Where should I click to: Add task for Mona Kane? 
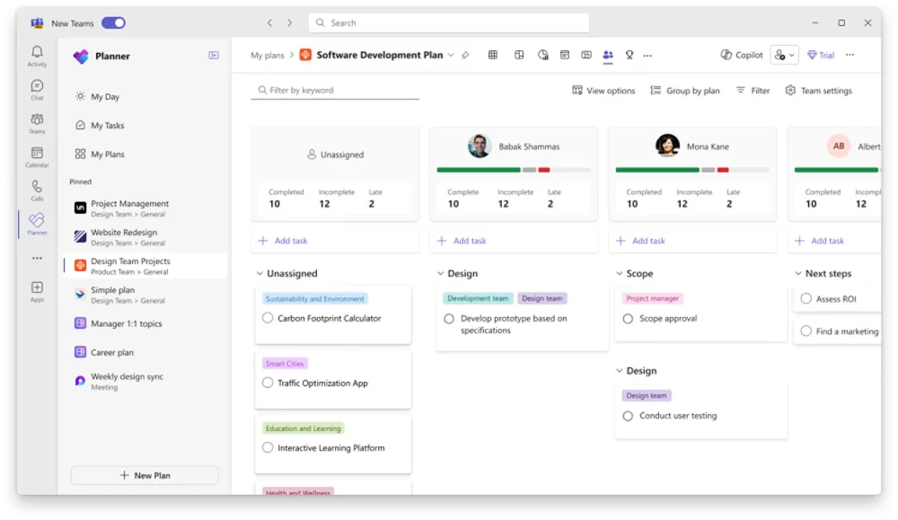[692, 241]
